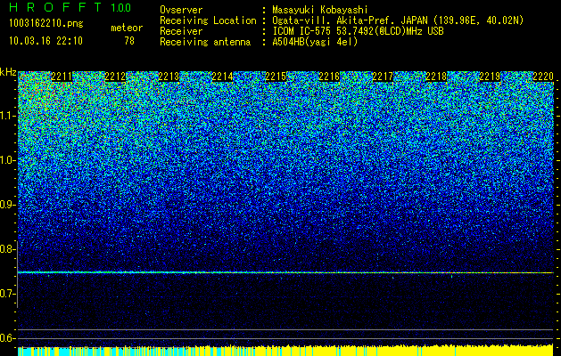
Task: Click the 2218 time marker
Action: pos(436,77)
